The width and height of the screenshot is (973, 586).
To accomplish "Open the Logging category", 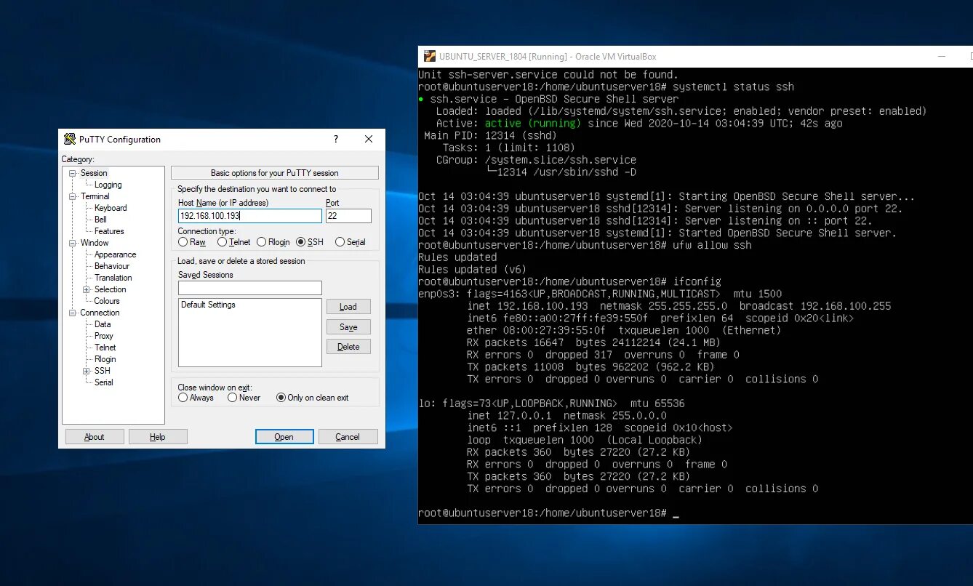I will [108, 185].
